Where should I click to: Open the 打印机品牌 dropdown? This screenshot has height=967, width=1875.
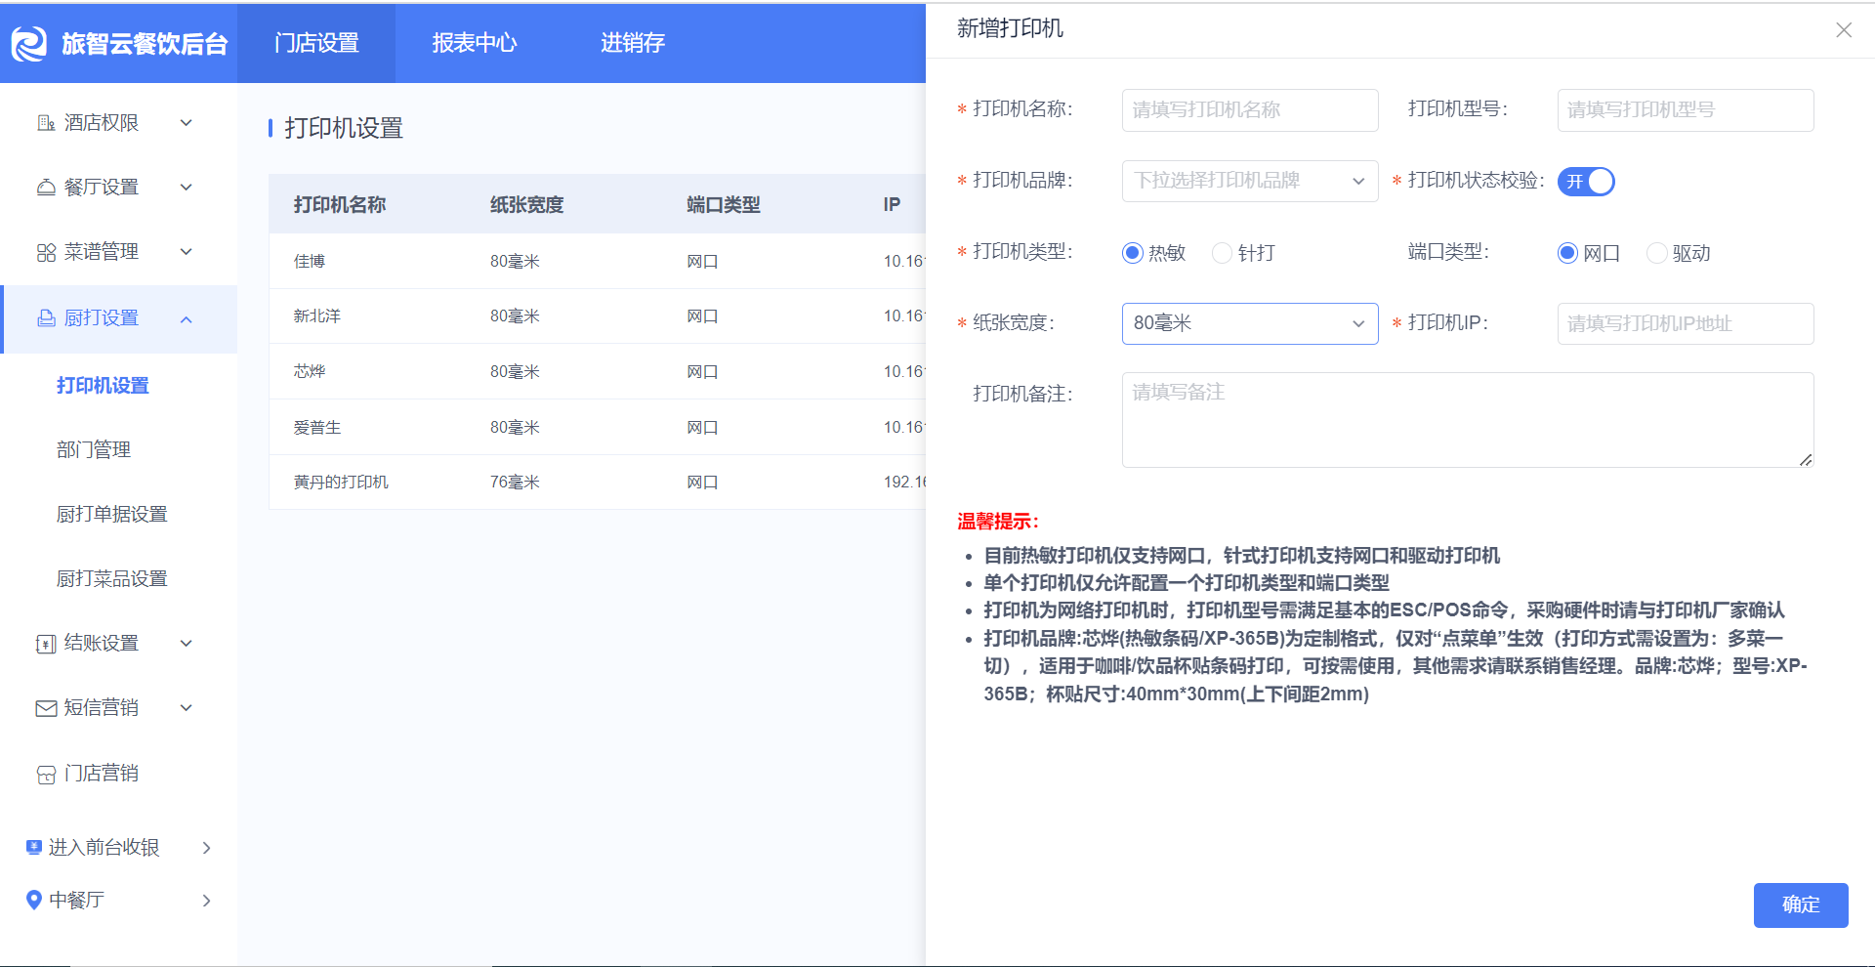pos(1250,182)
